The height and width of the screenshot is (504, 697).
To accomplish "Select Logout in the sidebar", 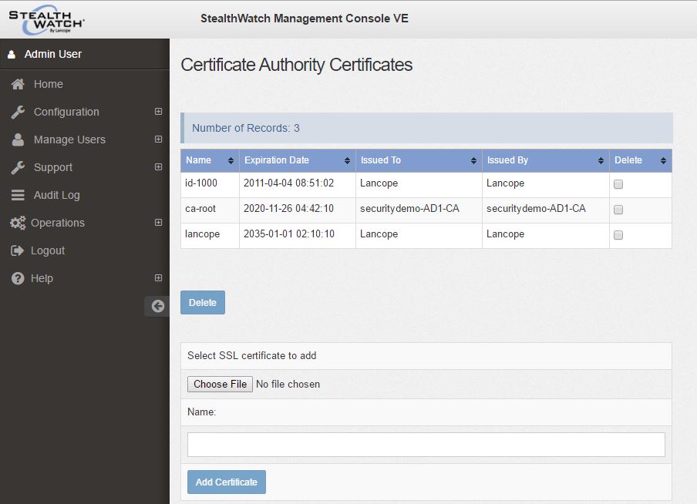I will coord(48,250).
